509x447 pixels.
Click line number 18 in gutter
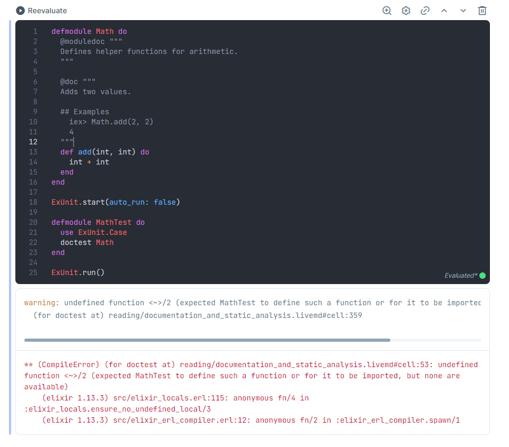(x=33, y=202)
